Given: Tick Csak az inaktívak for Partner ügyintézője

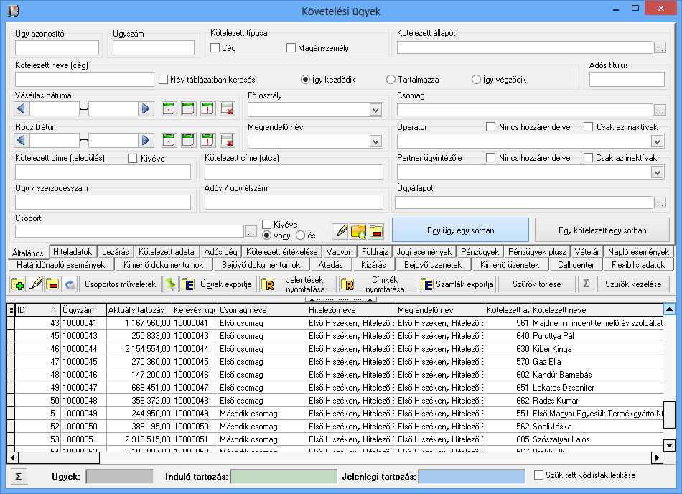Looking at the screenshot, I should pyautogui.click(x=588, y=157).
